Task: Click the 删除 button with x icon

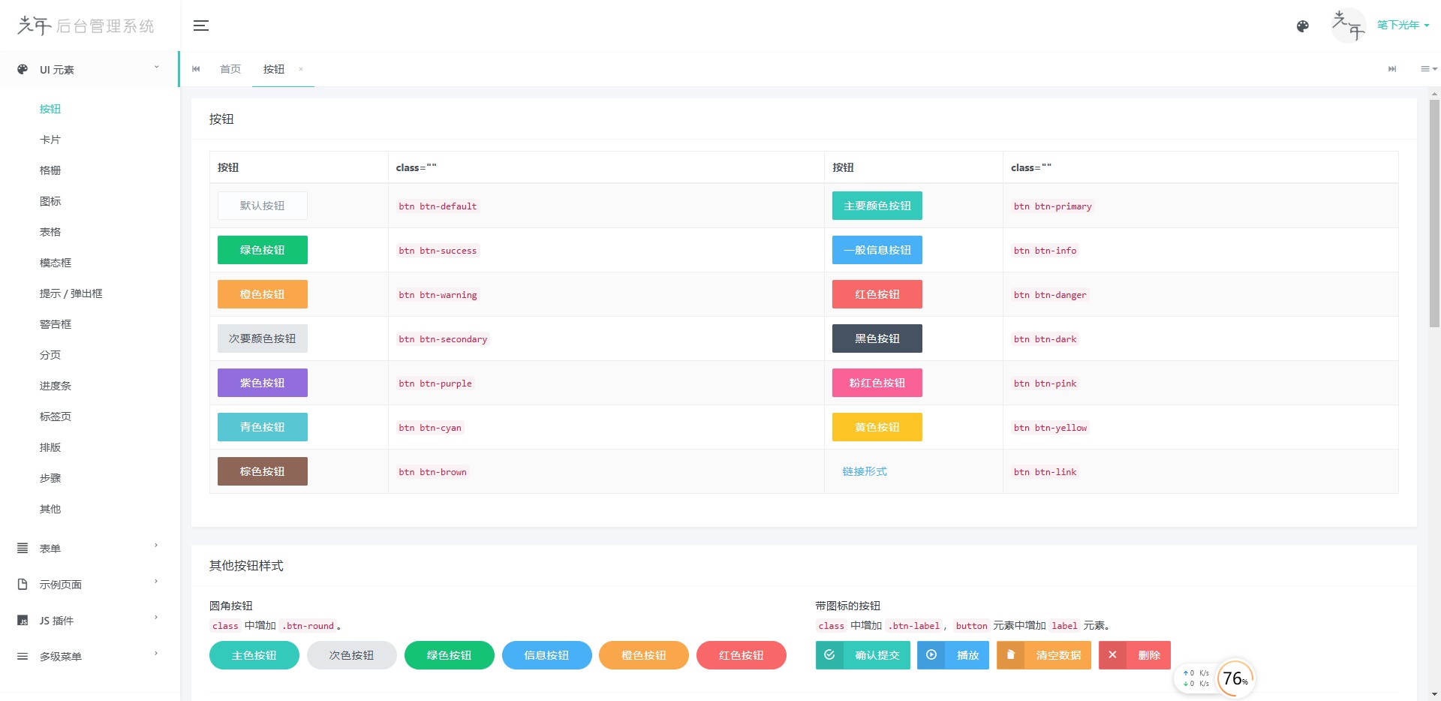Action: coord(1135,655)
